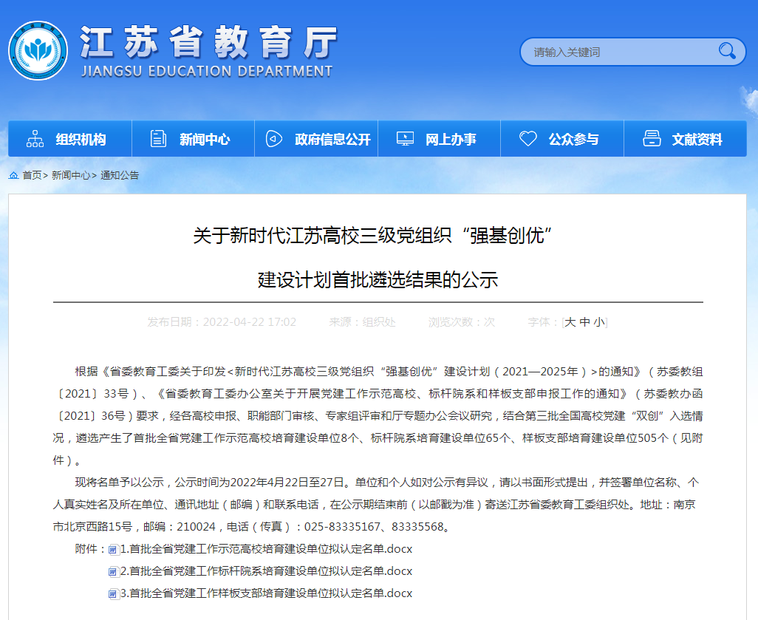
Task: Click the Jiangsu Education Department logo emblem
Action: pyautogui.click(x=38, y=51)
